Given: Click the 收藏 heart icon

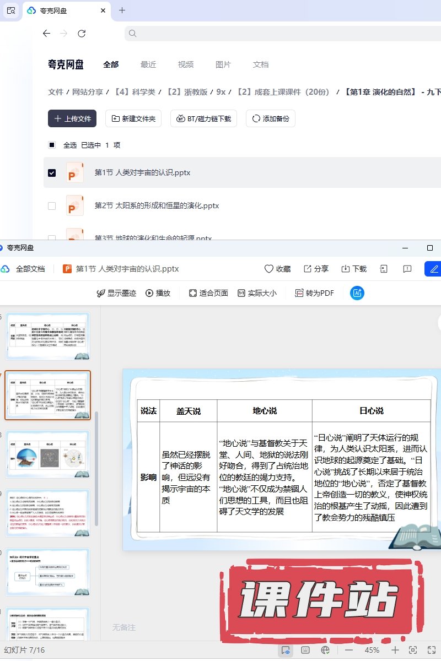Looking at the screenshot, I should (269, 269).
